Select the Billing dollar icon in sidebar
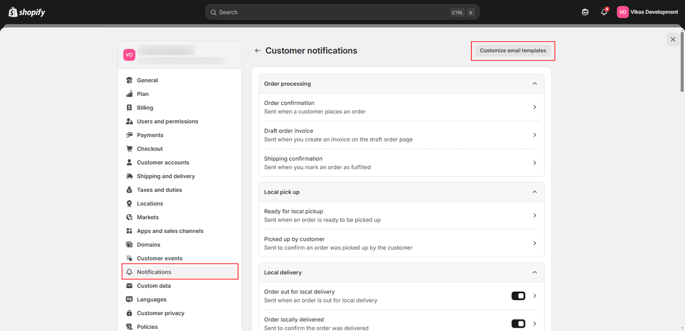The height and width of the screenshot is (331, 685). point(130,108)
